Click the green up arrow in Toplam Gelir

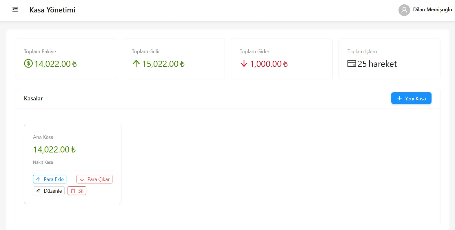[x=136, y=63]
